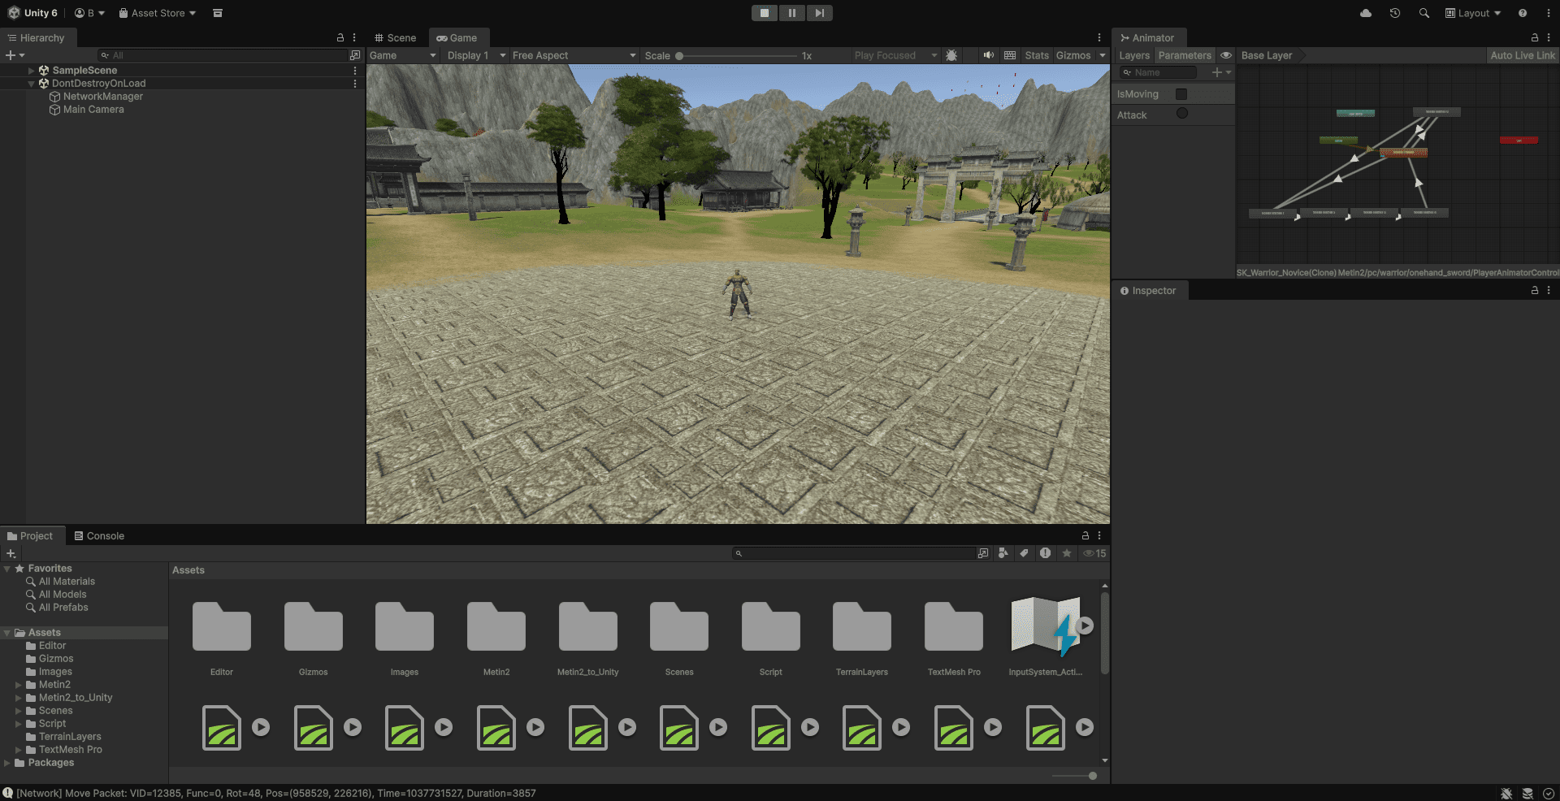Collapse the DontDestroyOnLoad scene
Viewport: 1560px width, 801px height.
point(32,84)
